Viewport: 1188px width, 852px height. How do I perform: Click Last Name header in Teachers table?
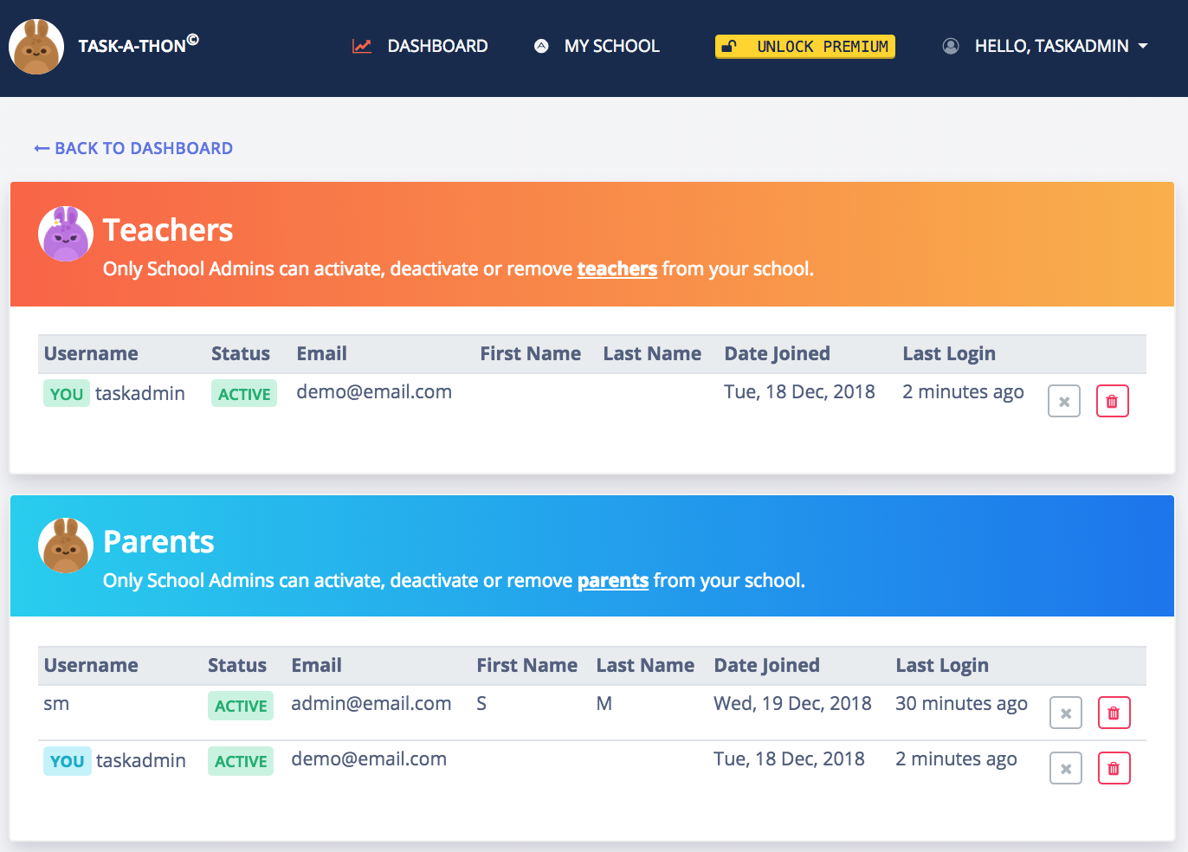(652, 353)
